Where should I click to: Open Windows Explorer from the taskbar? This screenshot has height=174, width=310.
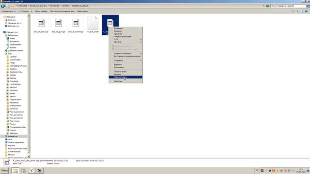[15, 171]
